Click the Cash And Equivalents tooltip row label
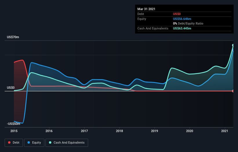The width and height of the screenshot is (238, 152). [x=153, y=28]
